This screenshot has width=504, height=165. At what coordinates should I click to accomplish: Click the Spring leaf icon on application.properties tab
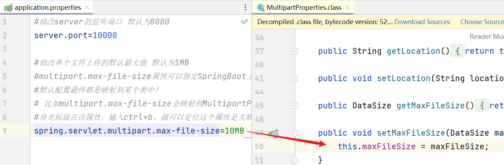point(8,7)
